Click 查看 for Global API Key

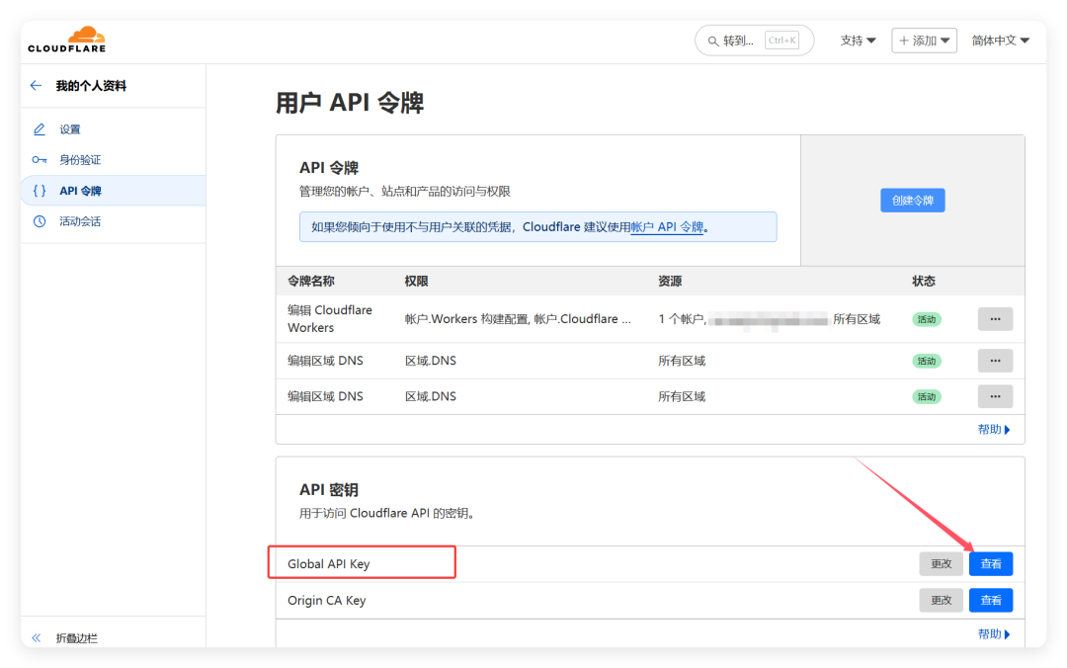click(991, 564)
